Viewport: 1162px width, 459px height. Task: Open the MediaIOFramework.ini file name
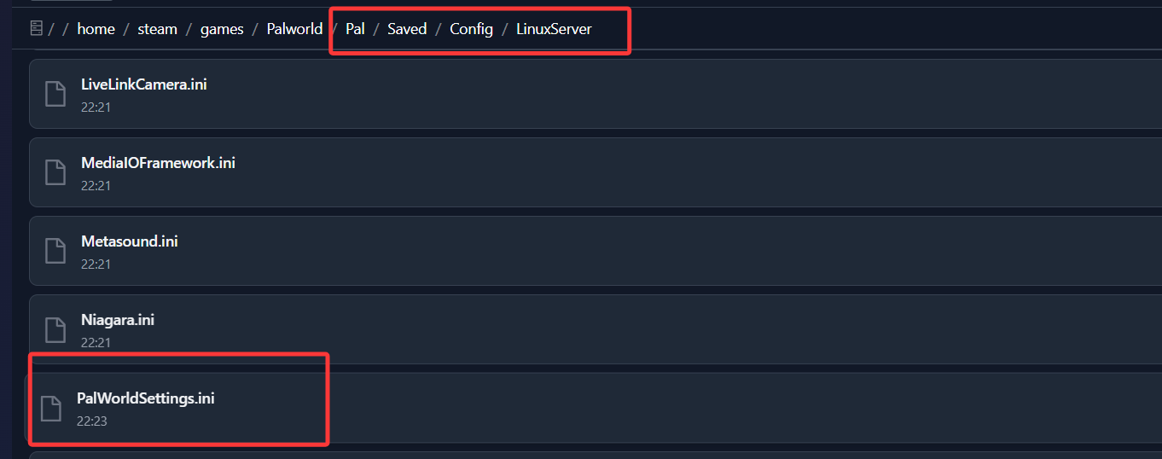[158, 163]
